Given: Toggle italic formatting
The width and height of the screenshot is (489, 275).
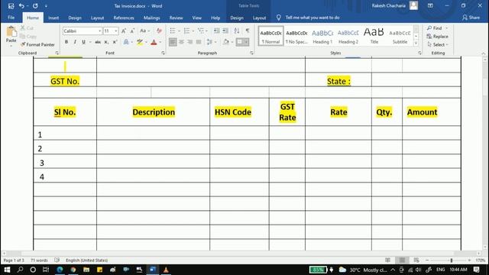Looking at the screenshot, I should (x=75, y=42).
